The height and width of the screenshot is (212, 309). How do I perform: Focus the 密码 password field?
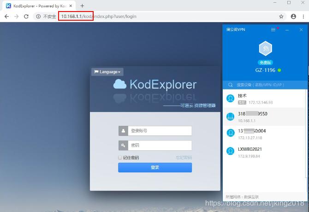pos(160,145)
